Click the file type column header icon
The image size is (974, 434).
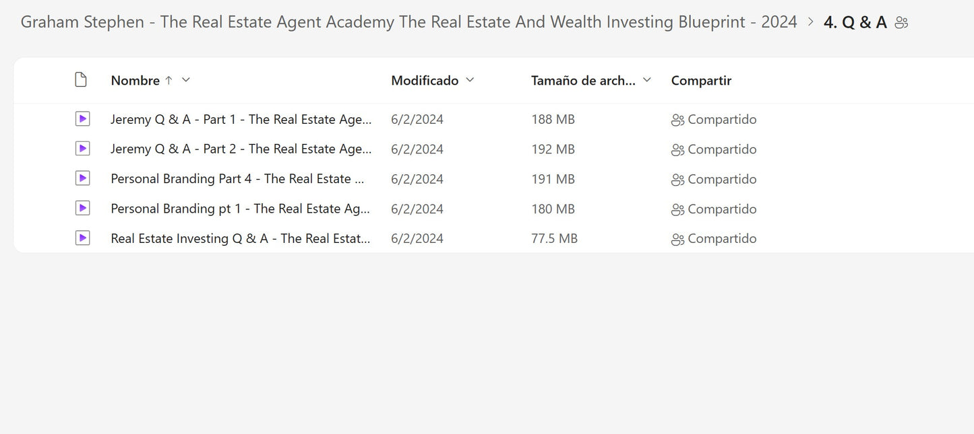81,80
